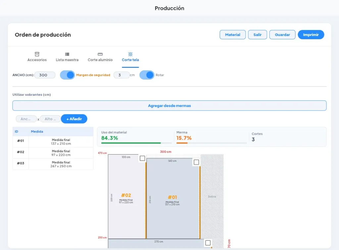Tick the checkbox on the 270 cm piece
This screenshot has width=339, height=250.
pos(208,243)
